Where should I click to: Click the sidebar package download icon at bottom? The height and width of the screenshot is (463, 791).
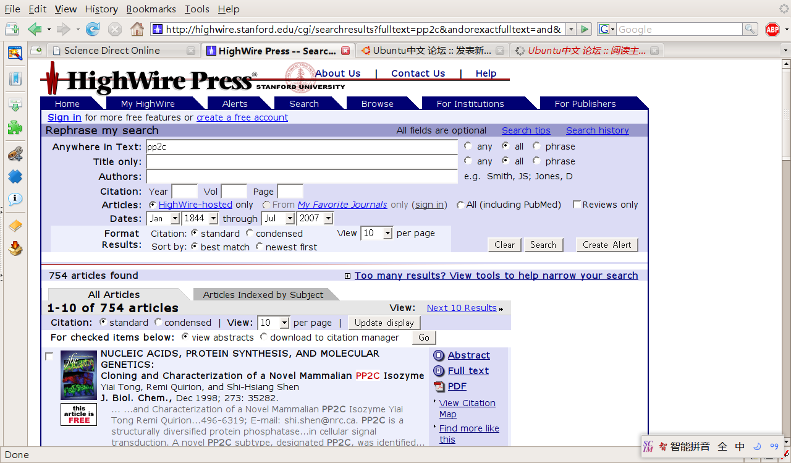click(15, 249)
